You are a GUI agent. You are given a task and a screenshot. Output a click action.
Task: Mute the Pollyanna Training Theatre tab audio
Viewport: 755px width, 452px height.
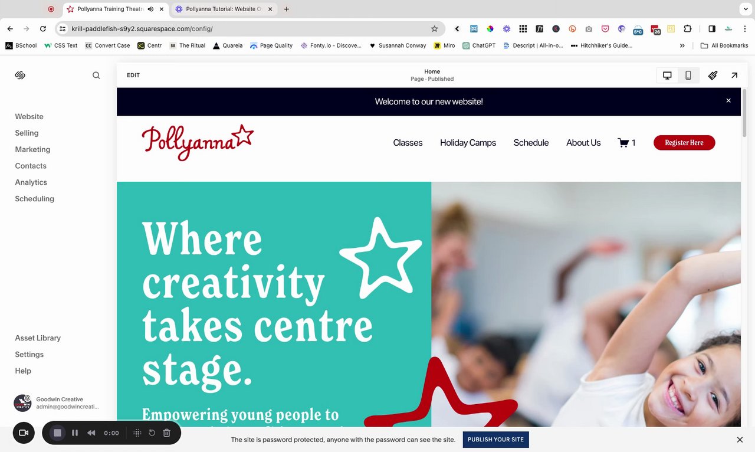150,9
